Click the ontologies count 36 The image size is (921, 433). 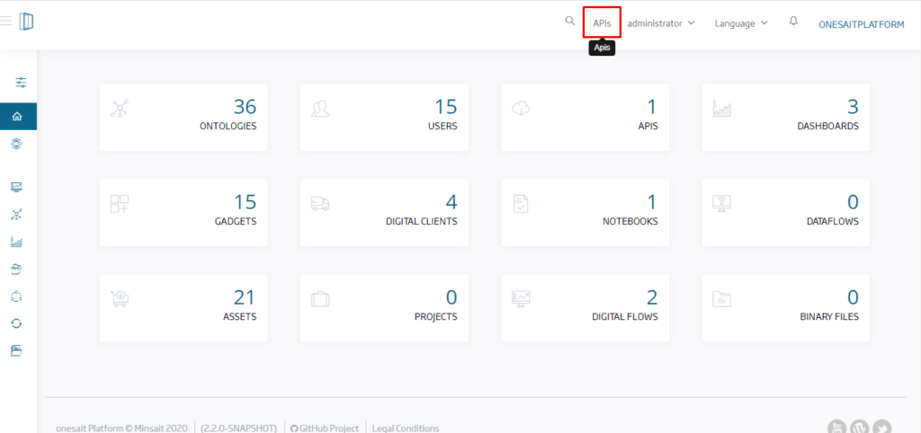245,107
